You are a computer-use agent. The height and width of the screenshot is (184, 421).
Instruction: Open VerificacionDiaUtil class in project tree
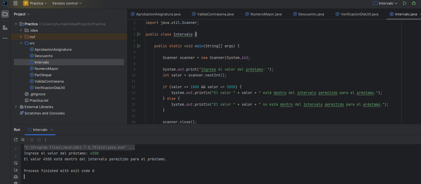click(47, 88)
